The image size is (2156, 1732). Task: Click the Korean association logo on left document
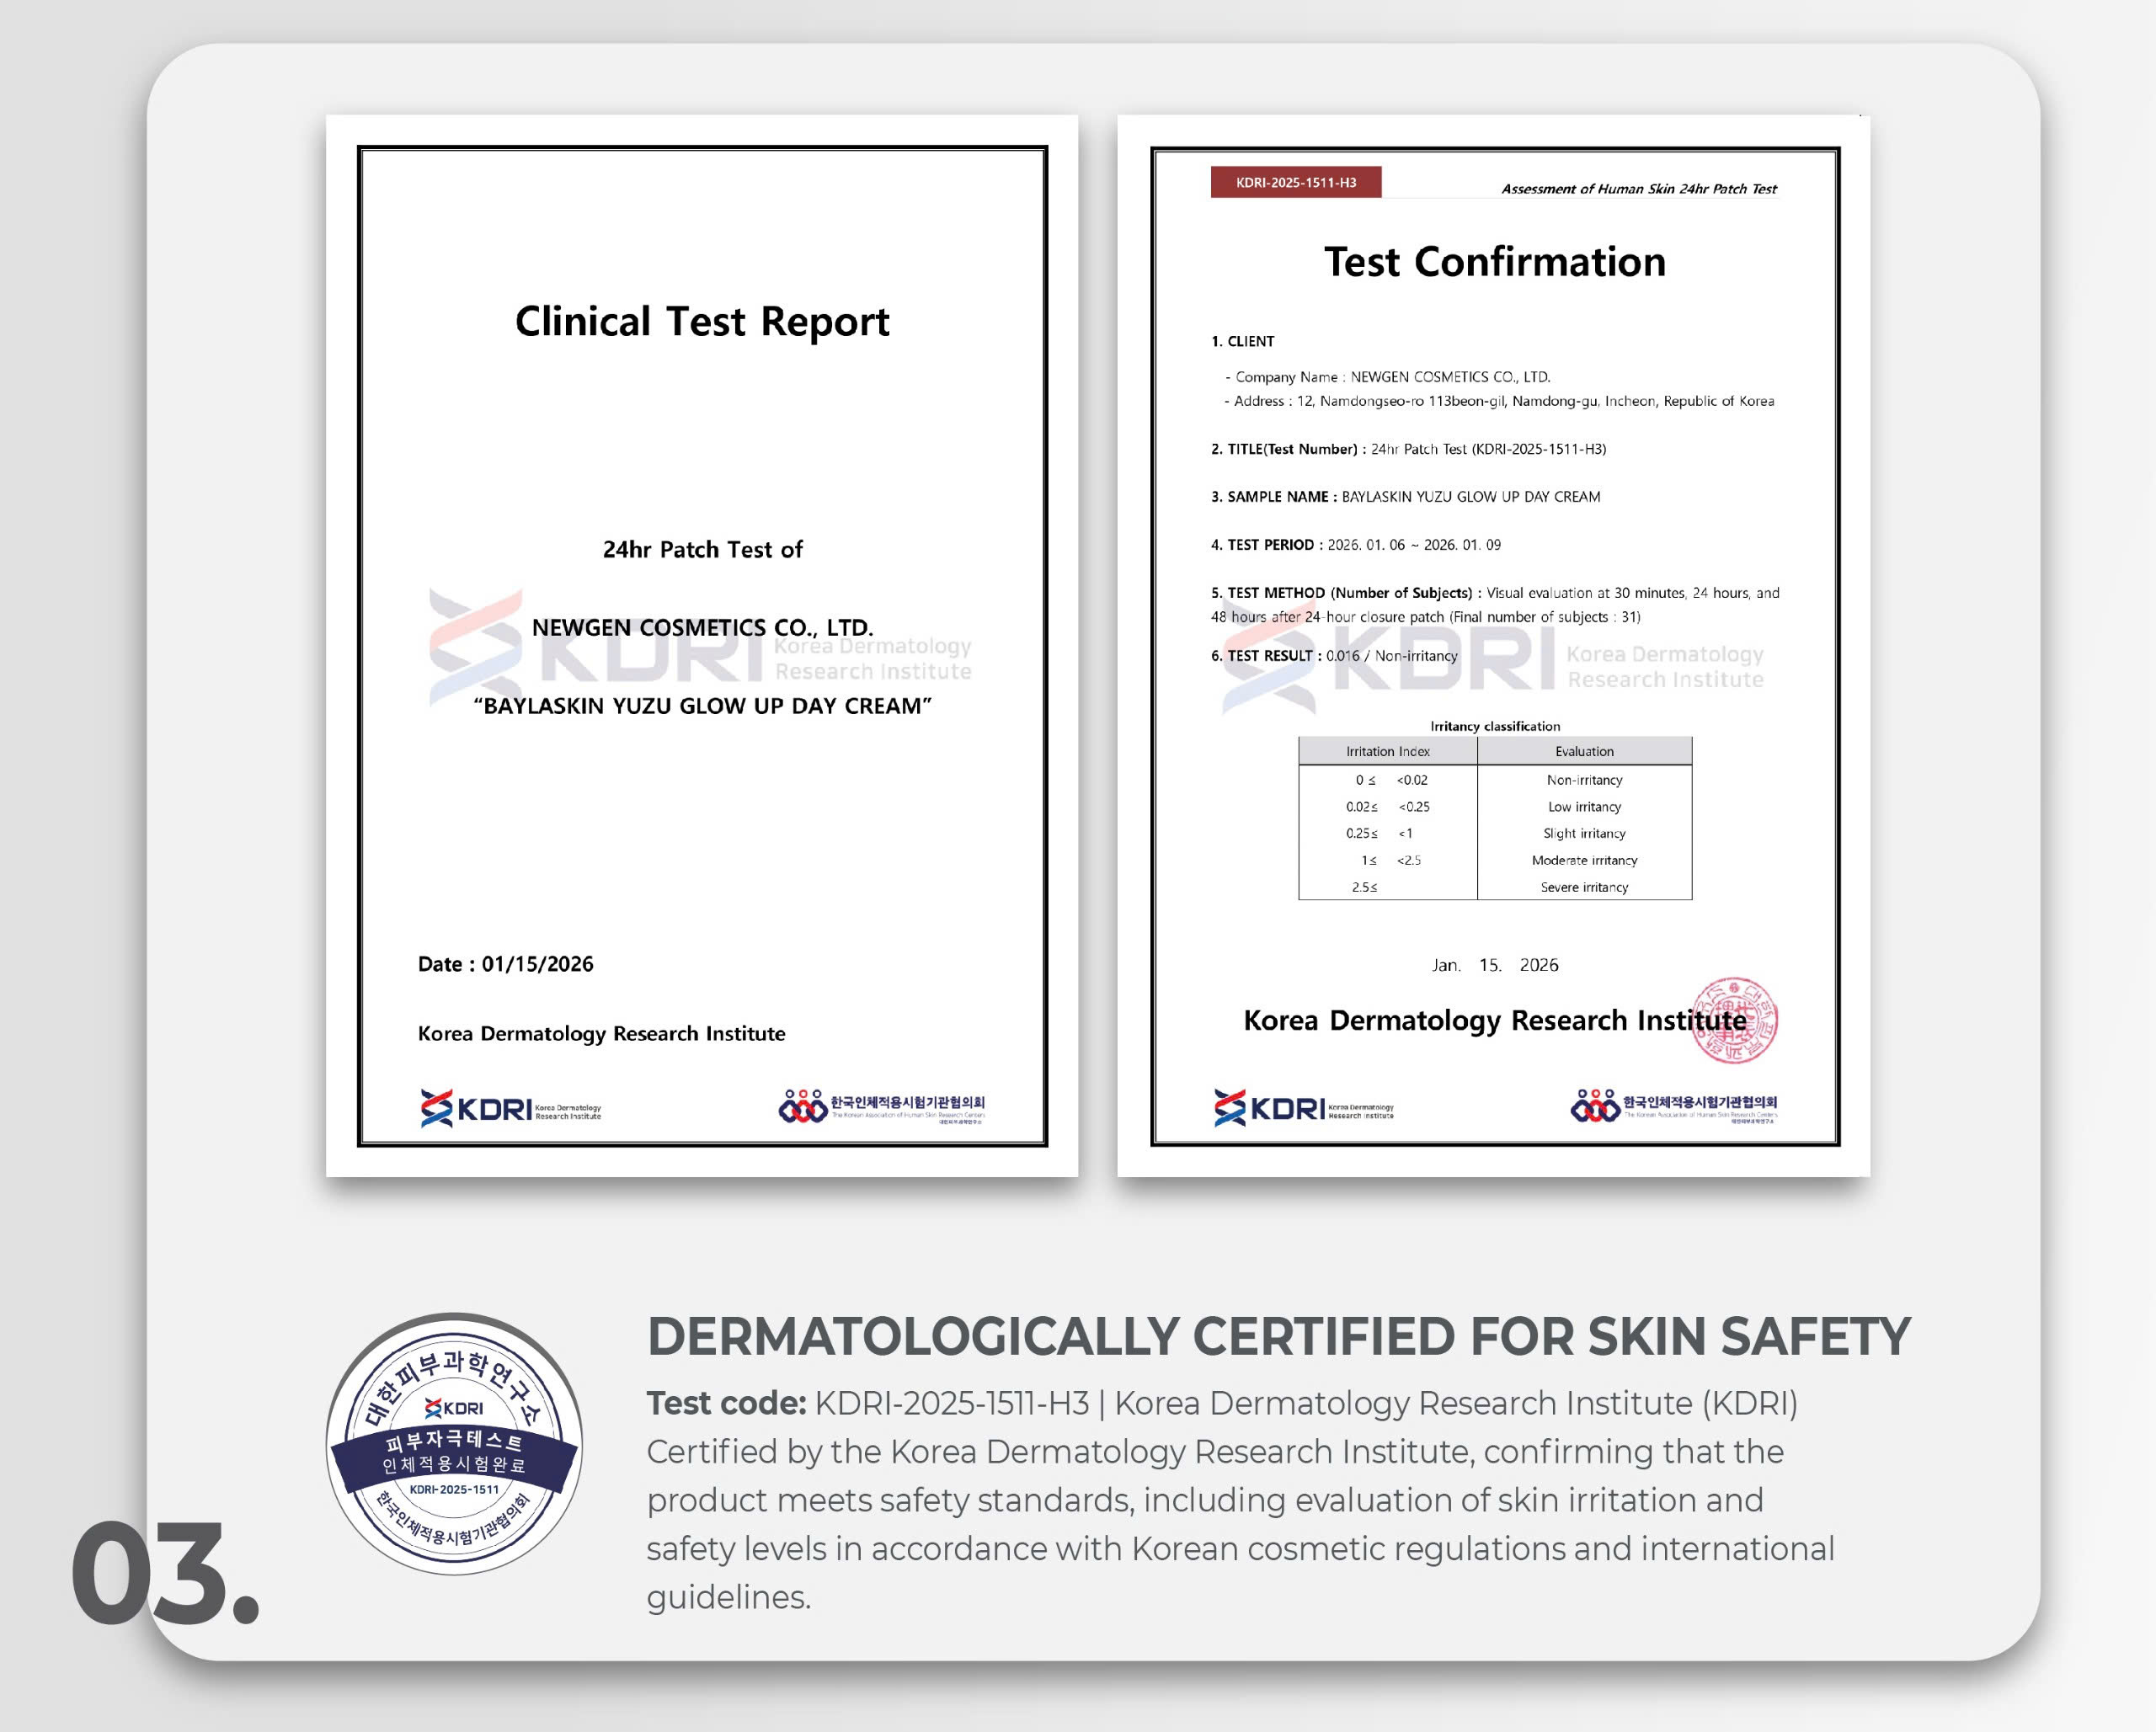(881, 1106)
